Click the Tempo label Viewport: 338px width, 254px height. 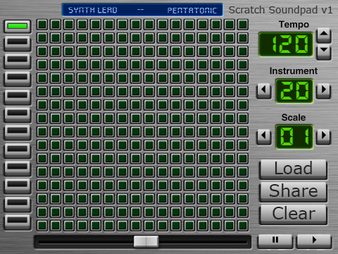pos(294,24)
